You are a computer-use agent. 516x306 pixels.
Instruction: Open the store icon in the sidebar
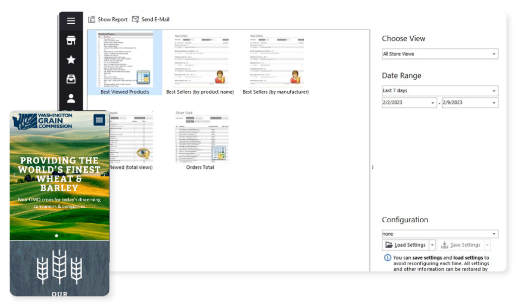(x=71, y=40)
